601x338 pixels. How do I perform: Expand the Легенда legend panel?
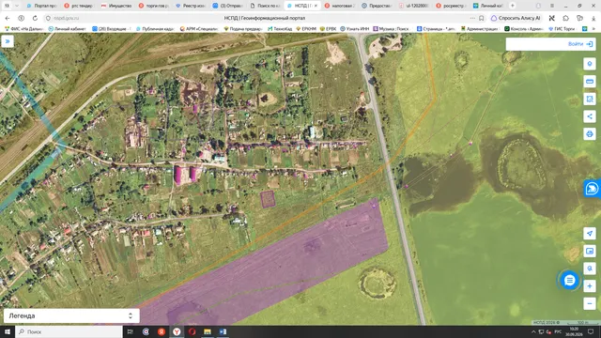pyautogui.click(x=71, y=315)
